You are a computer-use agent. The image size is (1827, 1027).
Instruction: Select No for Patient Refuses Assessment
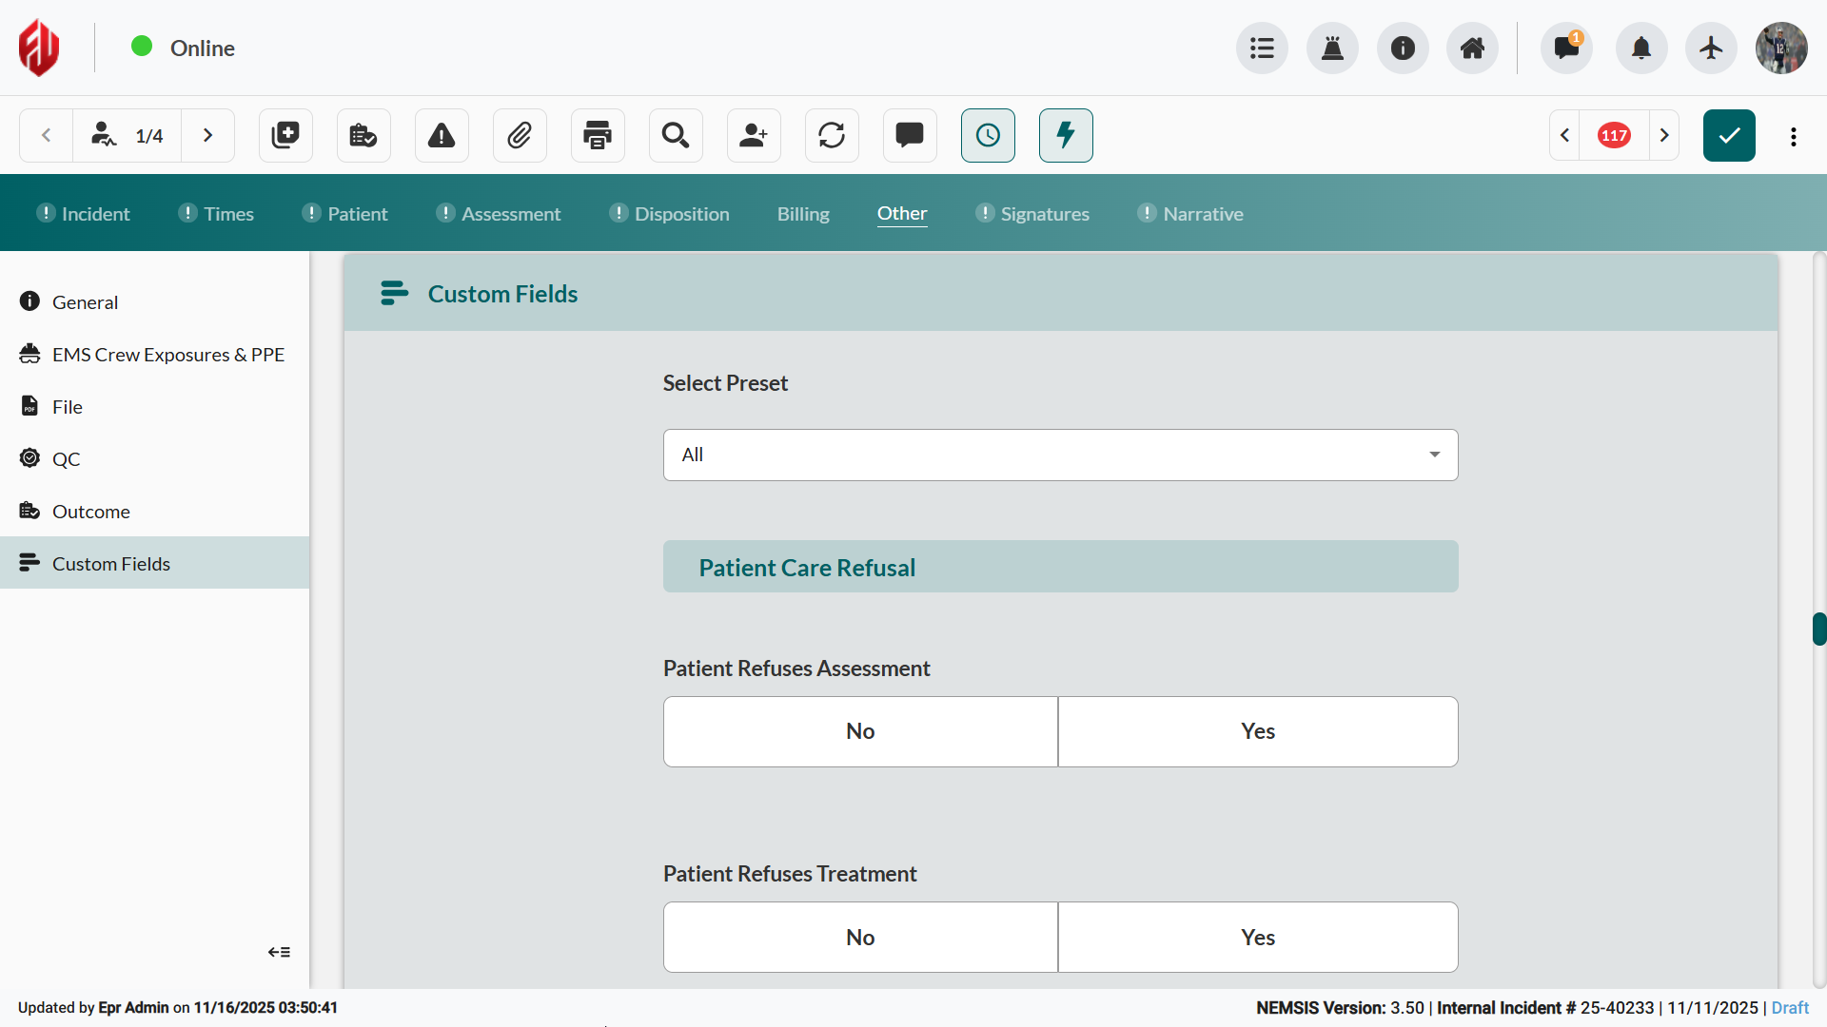coord(860,731)
